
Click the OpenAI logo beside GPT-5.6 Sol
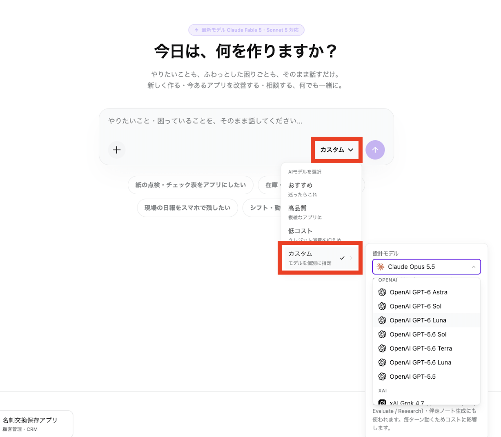coord(382,334)
